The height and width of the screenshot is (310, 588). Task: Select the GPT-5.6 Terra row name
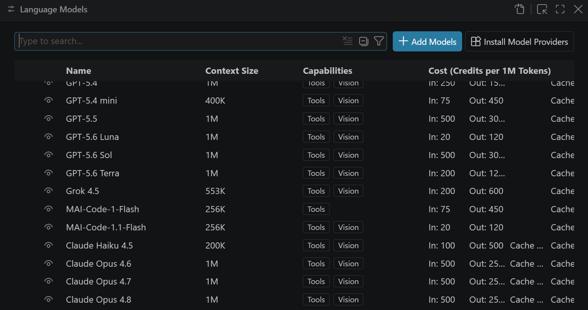93,173
